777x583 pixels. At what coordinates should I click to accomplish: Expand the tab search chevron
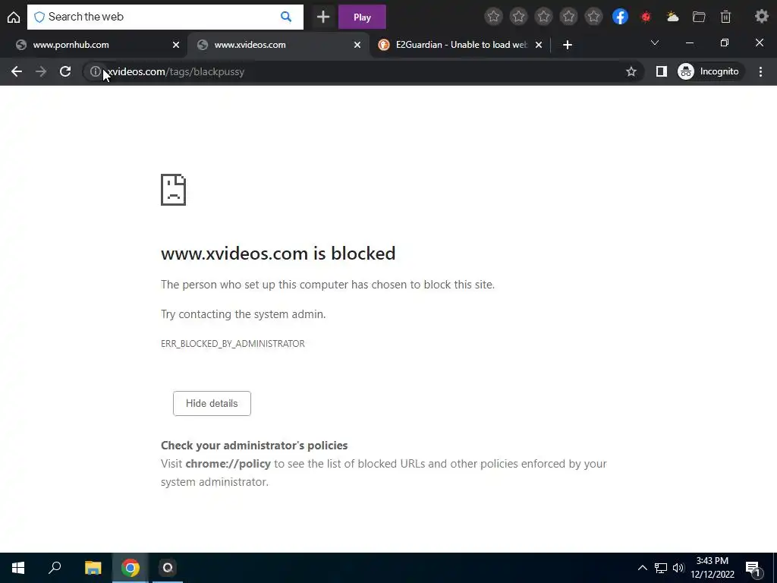[655, 43]
